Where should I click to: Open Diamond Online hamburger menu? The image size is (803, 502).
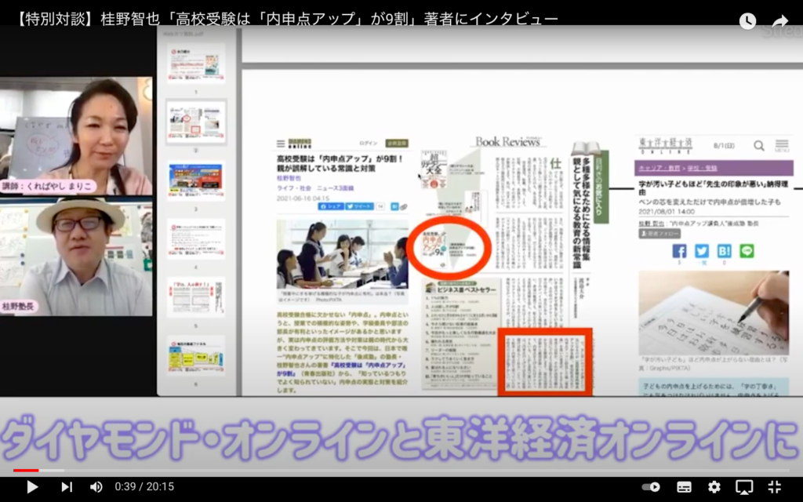tap(281, 144)
